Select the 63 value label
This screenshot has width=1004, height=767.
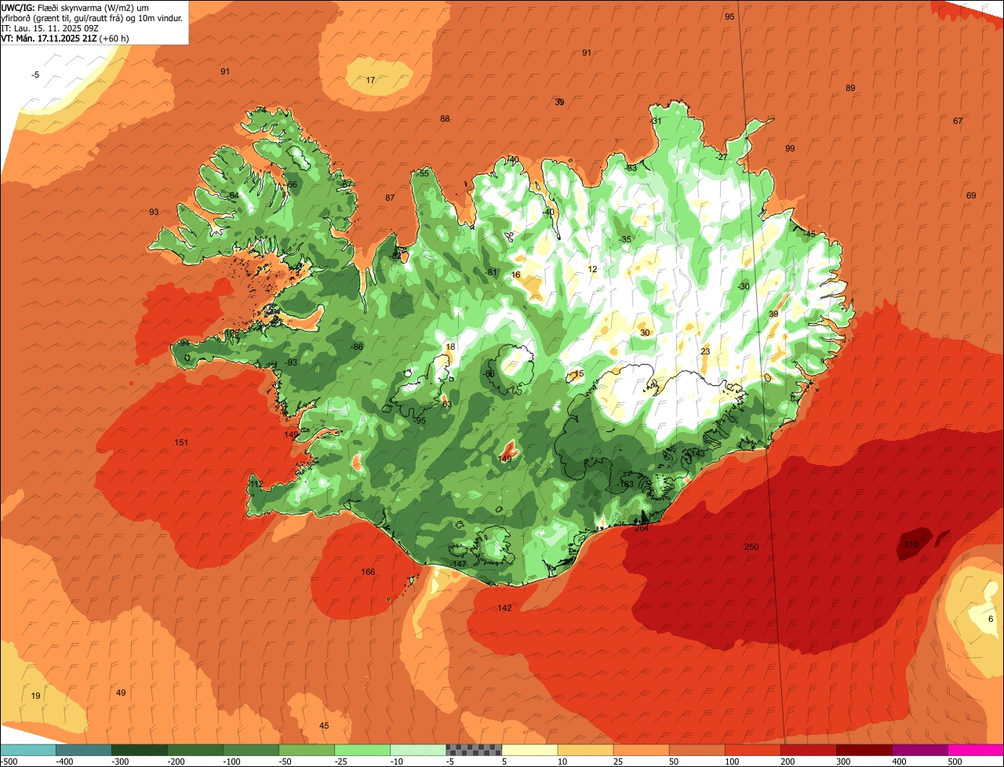(447, 404)
